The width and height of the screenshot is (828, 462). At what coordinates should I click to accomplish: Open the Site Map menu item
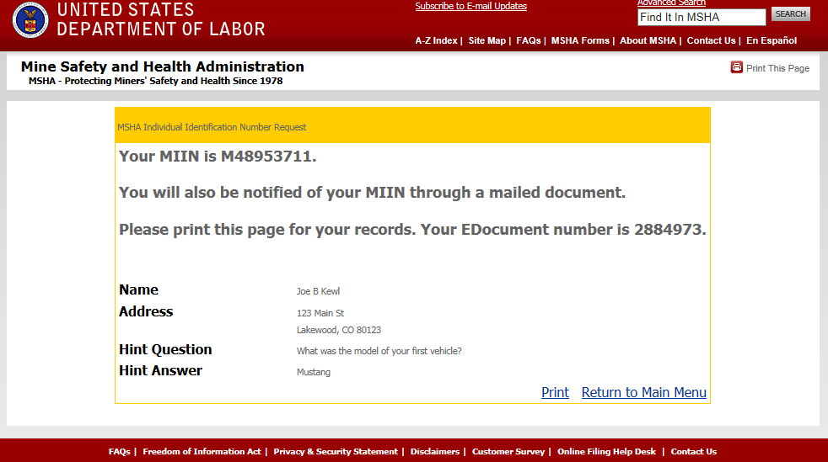click(487, 40)
